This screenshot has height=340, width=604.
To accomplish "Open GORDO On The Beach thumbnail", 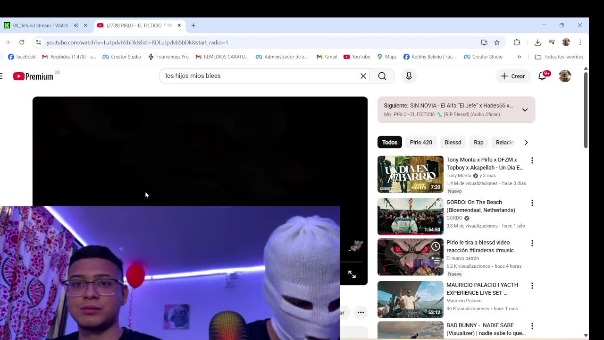I will coord(411,217).
